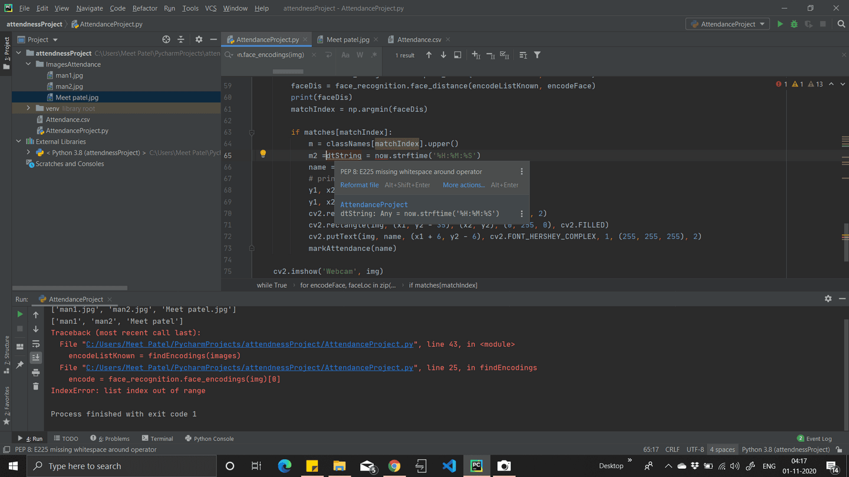849x477 pixels.
Task: Toggle the Favorites side tool window
Action: coord(6,405)
